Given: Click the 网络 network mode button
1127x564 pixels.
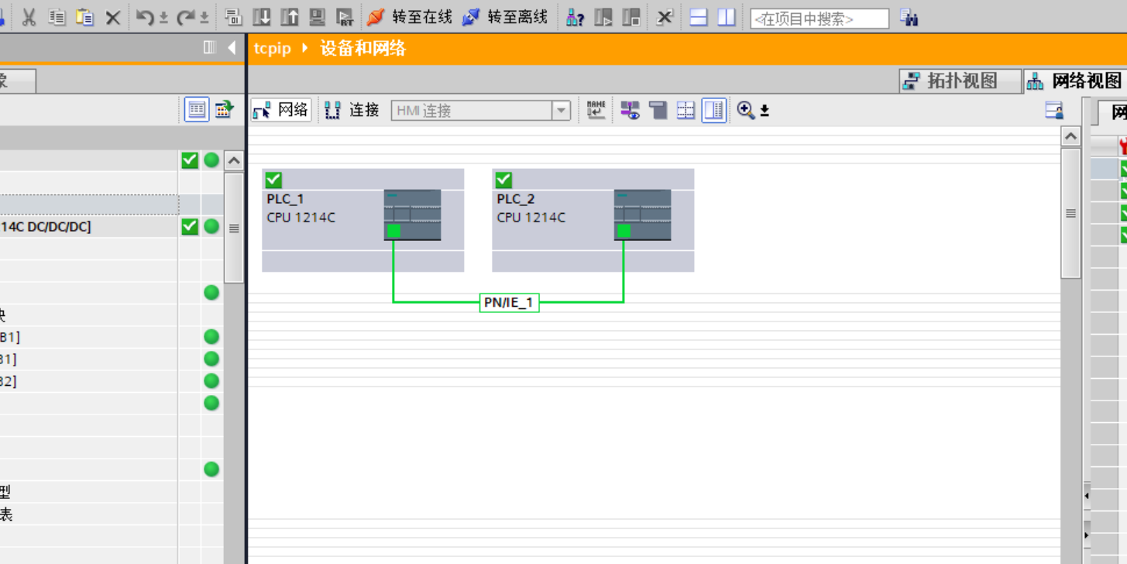Looking at the screenshot, I should [281, 110].
